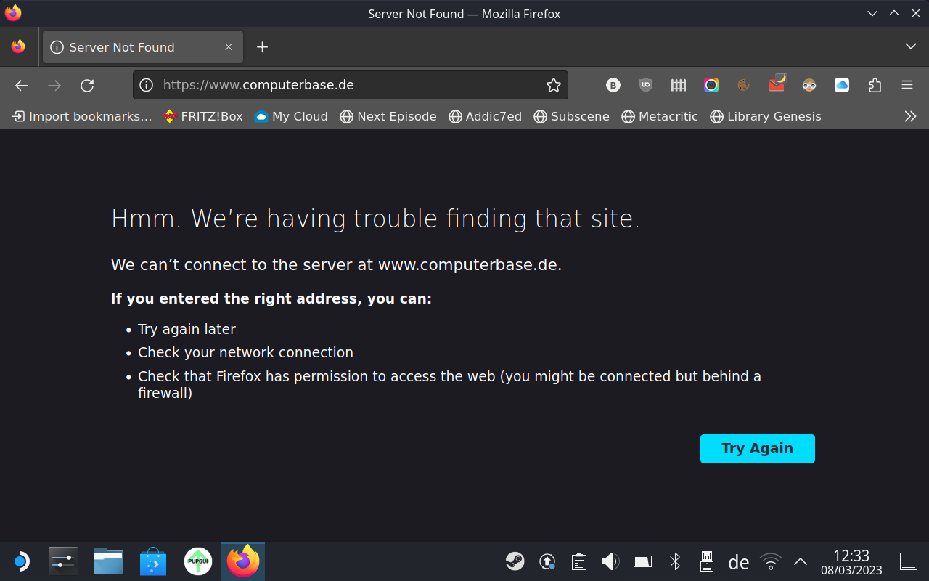Open the volume control in tray
The width and height of the screenshot is (929, 581).
tap(610, 561)
